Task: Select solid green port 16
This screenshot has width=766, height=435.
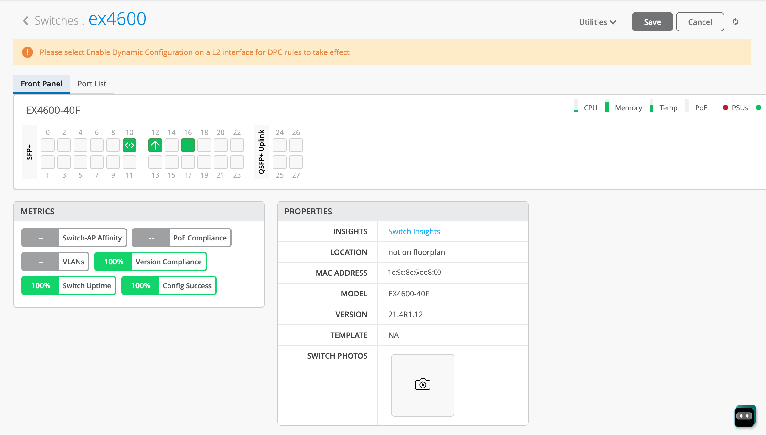Action: 188,145
